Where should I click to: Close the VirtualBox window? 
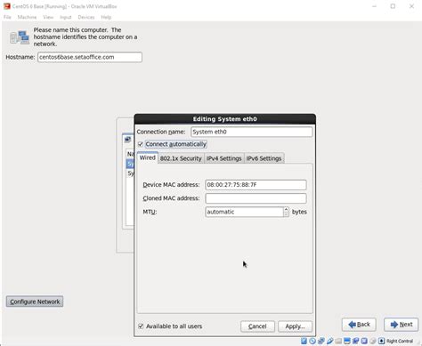tap(411, 6)
